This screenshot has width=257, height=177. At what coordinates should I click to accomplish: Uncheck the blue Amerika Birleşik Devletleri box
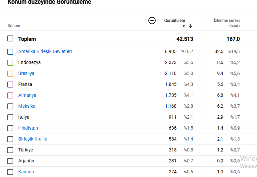(10, 51)
